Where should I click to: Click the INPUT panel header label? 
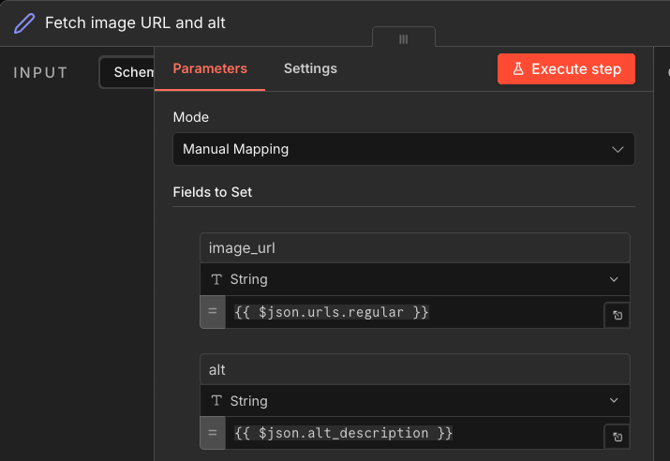coord(41,72)
